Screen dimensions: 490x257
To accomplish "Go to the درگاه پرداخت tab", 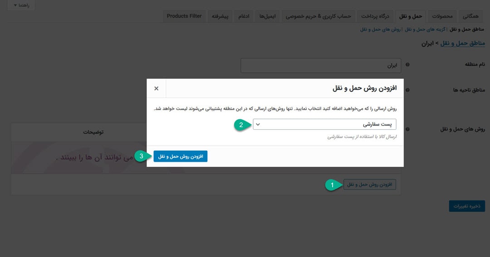I will pyautogui.click(x=375, y=16).
